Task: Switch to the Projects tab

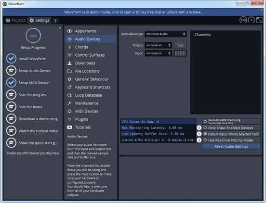Action: (x=15, y=21)
